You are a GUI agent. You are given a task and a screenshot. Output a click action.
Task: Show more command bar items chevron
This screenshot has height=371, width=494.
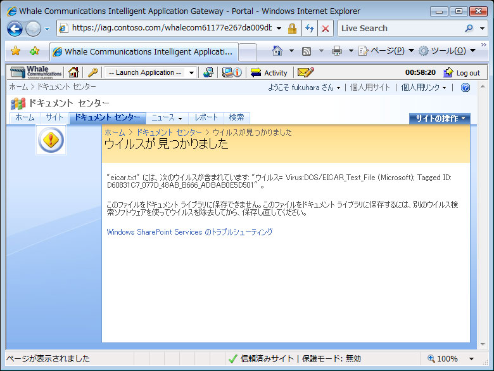pyautogui.click(x=484, y=45)
